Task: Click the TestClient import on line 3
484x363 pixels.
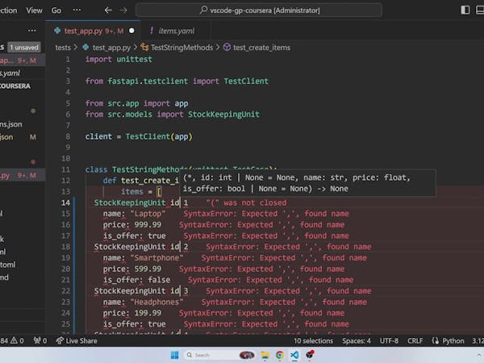Action: (246, 81)
